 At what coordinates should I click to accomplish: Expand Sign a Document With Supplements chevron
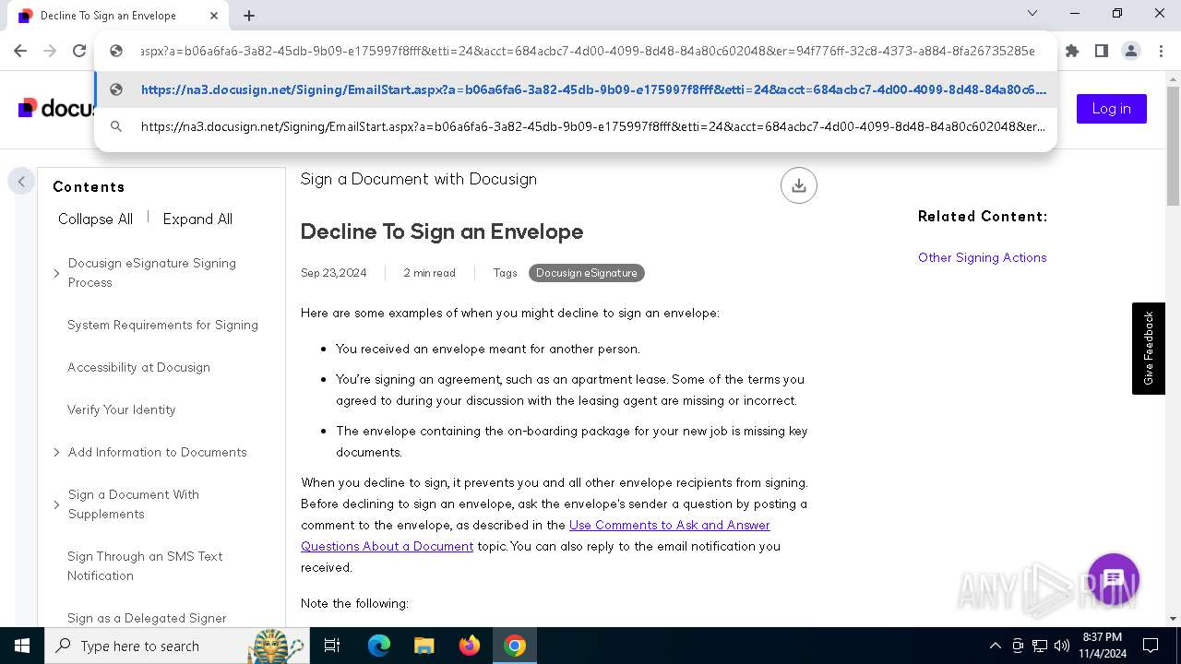[56, 505]
